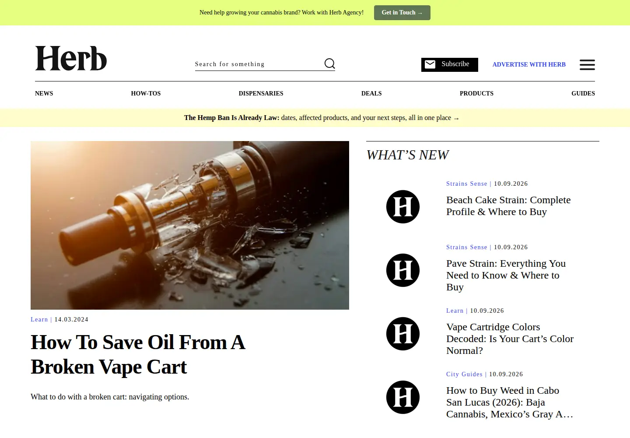The height and width of the screenshot is (438, 630).
Task: Open Vape Cartridge Colors Decoded title
Action: click(510, 339)
